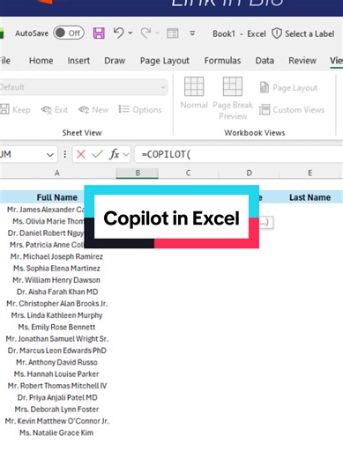The image size is (343, 458).
Task: Select column C header
Action: (188, 173)
